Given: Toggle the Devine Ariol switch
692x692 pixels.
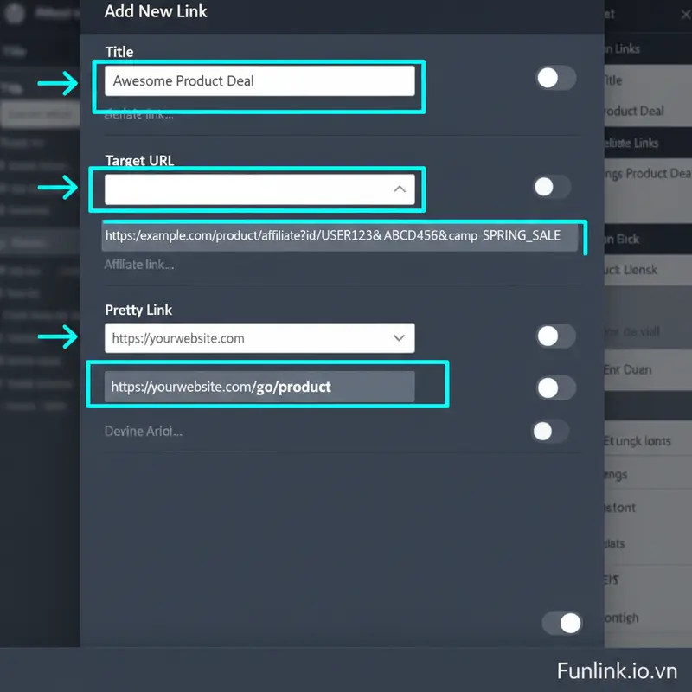Looking at the screenshot, I should pos(550,431).
